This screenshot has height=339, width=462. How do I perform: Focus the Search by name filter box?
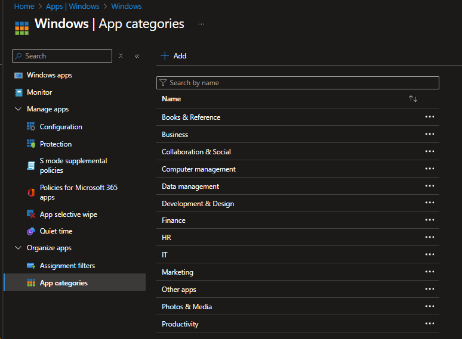pos(298,83)
